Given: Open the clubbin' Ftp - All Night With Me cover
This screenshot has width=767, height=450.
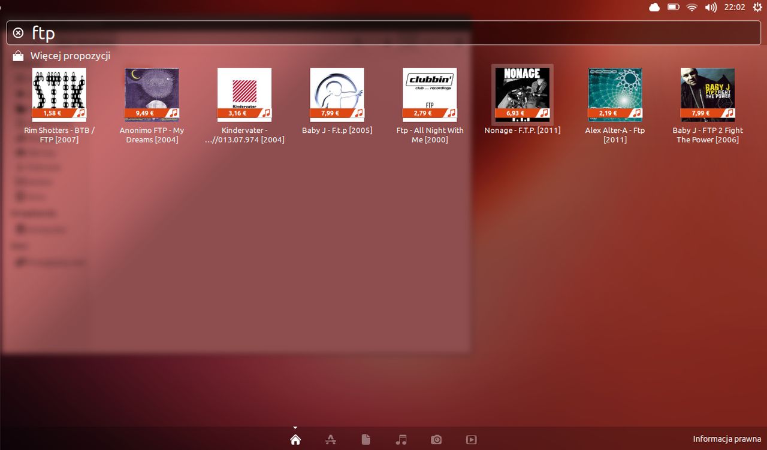Looking at the screenshot, I should pyautogui.click(x=430, y=95).
